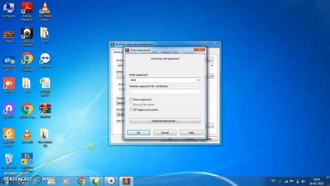This screenshot has height=186, width=330.
Task: Open the Google Chrome desktop shortcut
Action: point(27,62)
